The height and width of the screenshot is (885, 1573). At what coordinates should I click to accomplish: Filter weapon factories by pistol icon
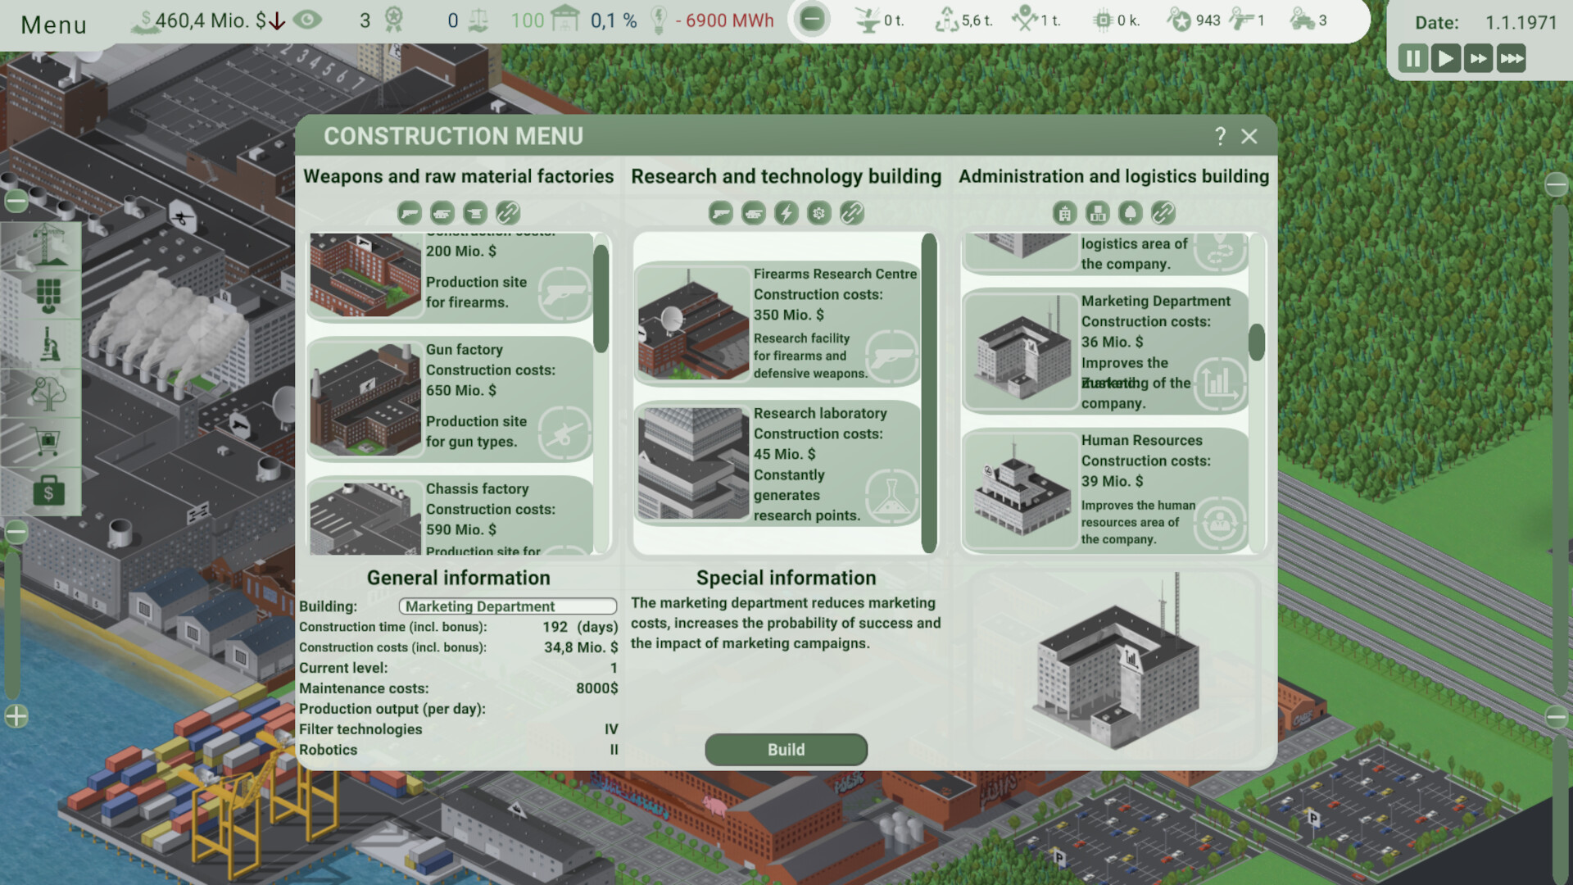pos(409,214)
